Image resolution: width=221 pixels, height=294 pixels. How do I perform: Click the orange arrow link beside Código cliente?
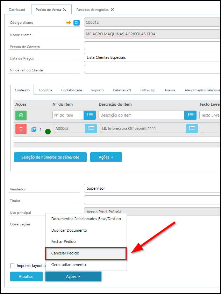69,23
